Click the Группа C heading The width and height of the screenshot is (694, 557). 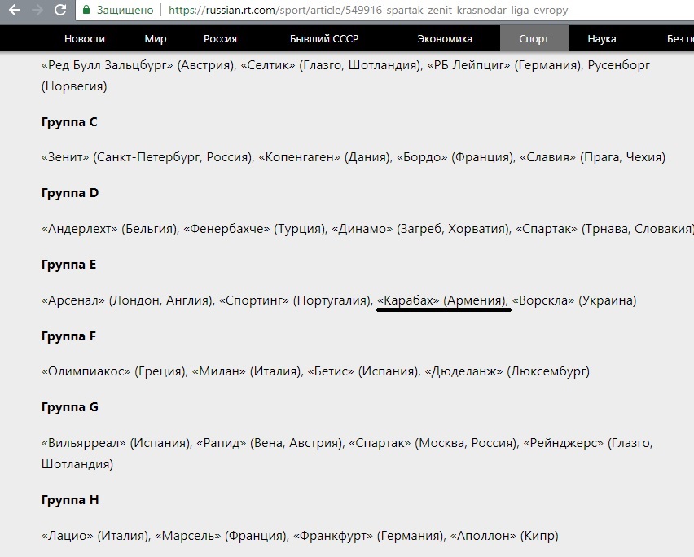coord(69,122)
